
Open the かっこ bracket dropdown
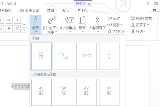click(115, 18)
